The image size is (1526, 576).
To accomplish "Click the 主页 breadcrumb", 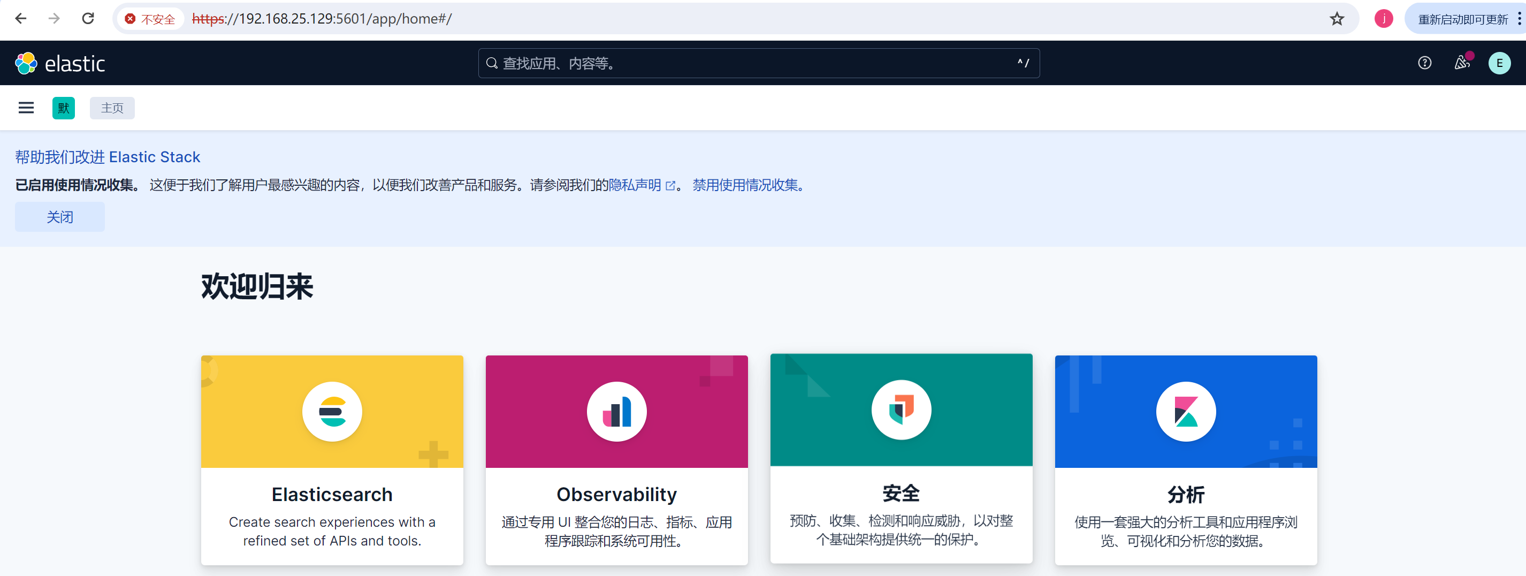I will [x=112, y=108].
